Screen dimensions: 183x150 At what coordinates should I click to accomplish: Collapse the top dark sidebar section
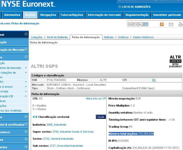tap(26, 34)
